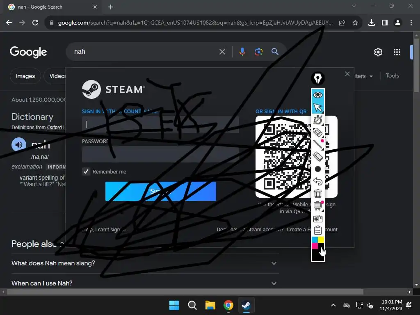
Task: Select the crossed-out stopwatch tool in annotation toolbar
Action: click(318, 120)
